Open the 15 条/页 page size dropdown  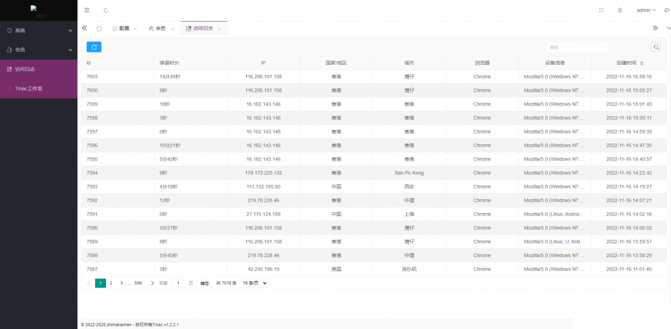pos(254,283)
